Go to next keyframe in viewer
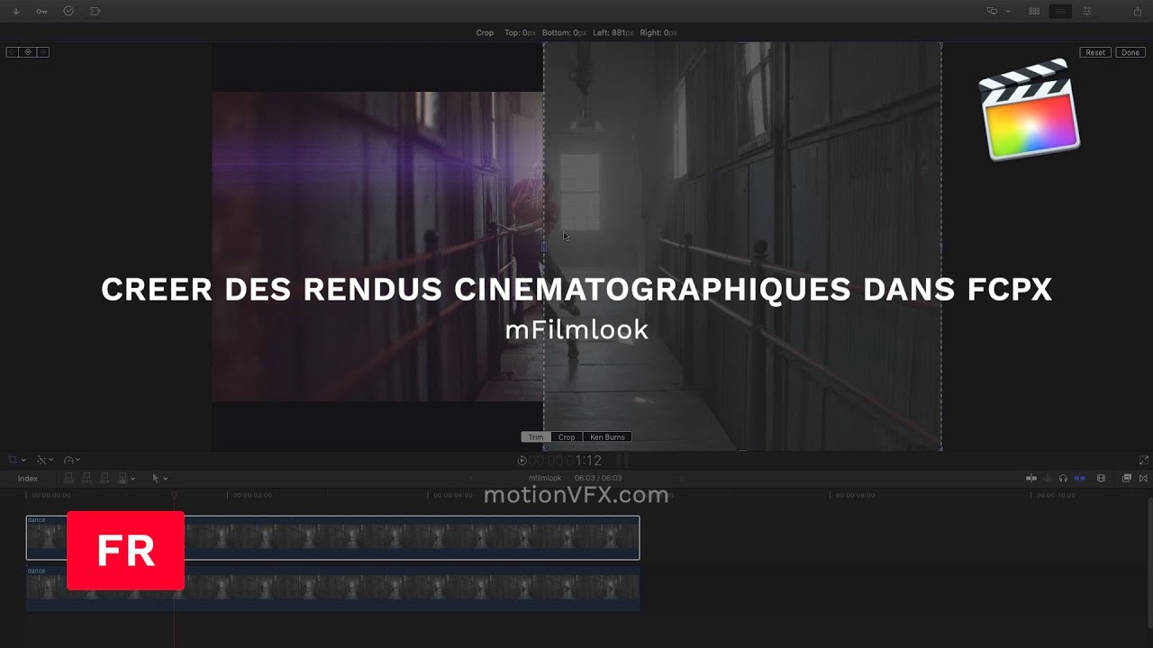Viewport: 1153px width, 648px height. click(42, 52)
